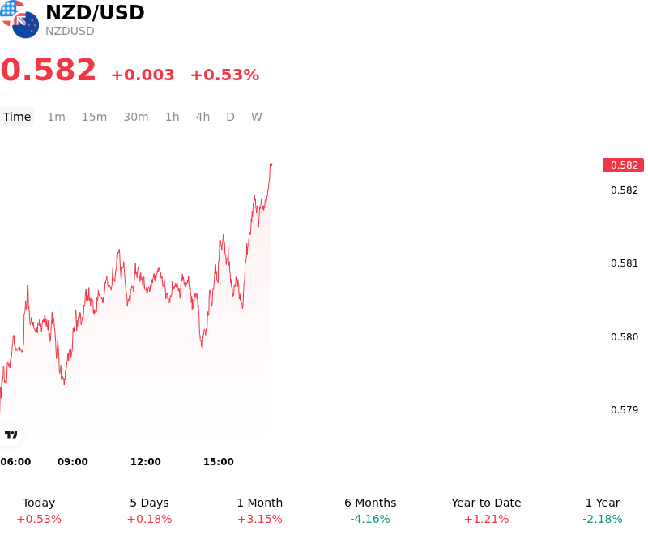Click the red 0.582 price label
This screenshot has width=648, height=535.
[623, 165]
